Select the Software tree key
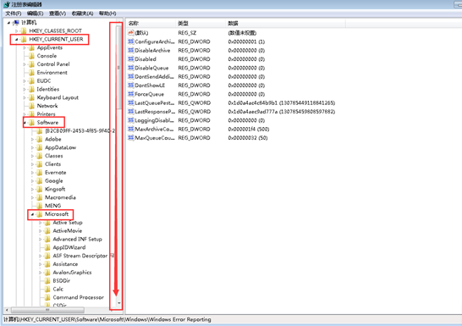This screenshot has width=462, height=326. pyautogui.click(x=47, y=123)
